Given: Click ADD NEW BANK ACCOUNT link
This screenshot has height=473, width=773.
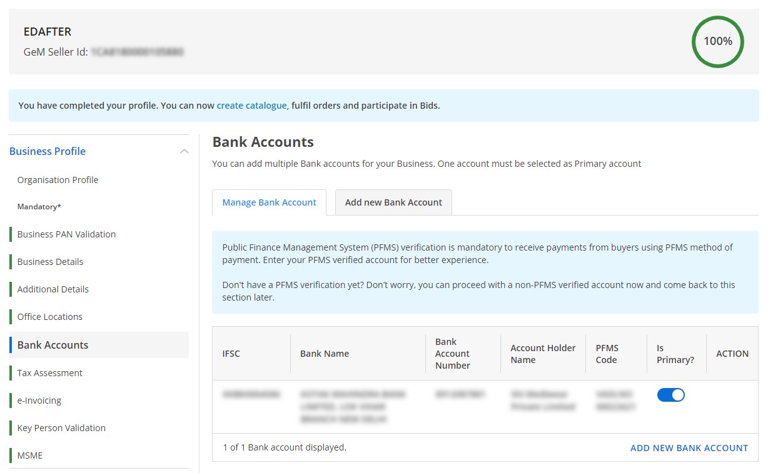Looking at the screenshot, I should (689, 447).
